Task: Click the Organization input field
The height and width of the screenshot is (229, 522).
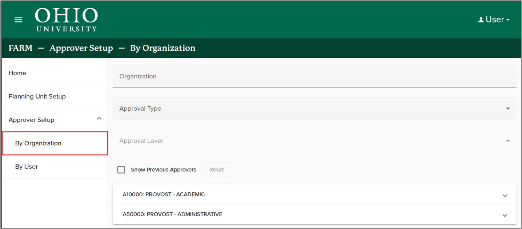Action: pos(314,77)
